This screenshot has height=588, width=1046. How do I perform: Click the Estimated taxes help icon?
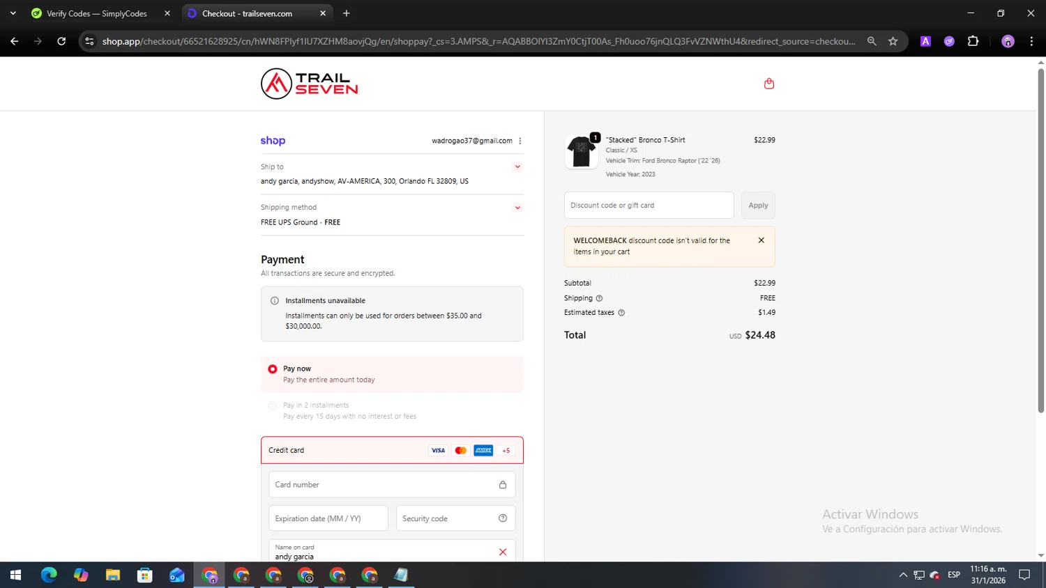click(621, 313)
